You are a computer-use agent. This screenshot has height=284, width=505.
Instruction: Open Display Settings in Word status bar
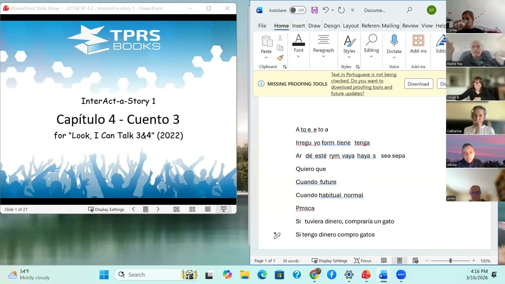point(329,261)
